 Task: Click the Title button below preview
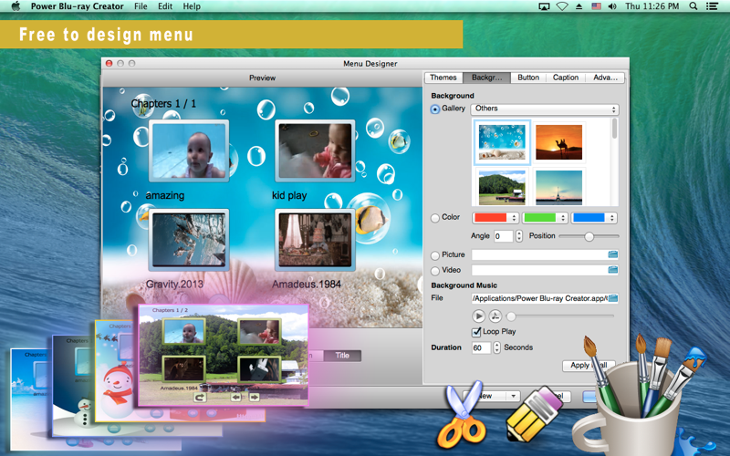[x=342, y=356]
